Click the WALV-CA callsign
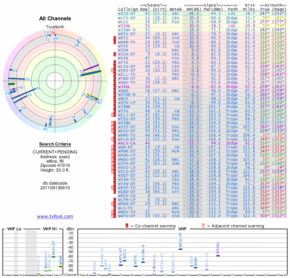The height and width of the screenshot is (278, 290). (127, 143)
